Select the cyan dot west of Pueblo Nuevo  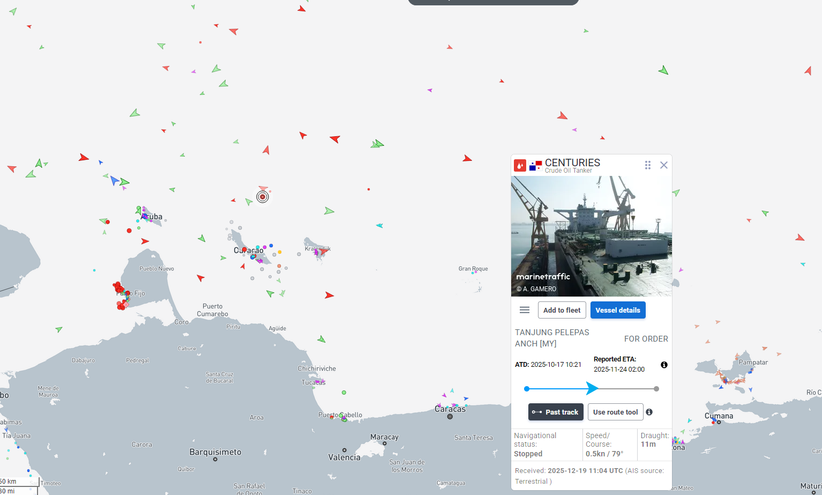(94, 270)
